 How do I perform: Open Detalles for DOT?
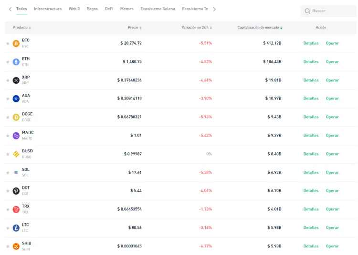coord(311,191)
